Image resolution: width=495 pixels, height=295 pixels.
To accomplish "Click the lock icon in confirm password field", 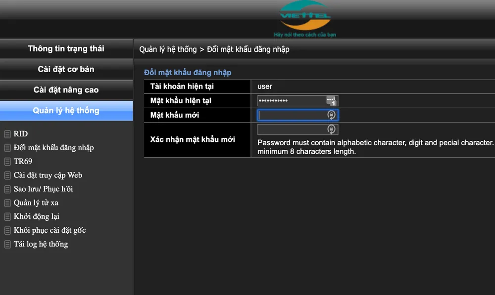I will coord(331,129).
